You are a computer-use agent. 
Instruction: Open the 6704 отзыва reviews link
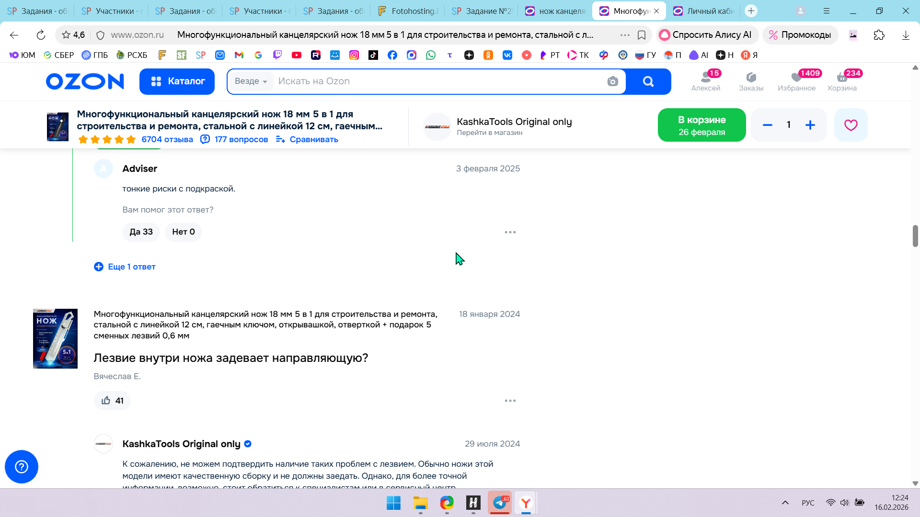coord(167,139)
